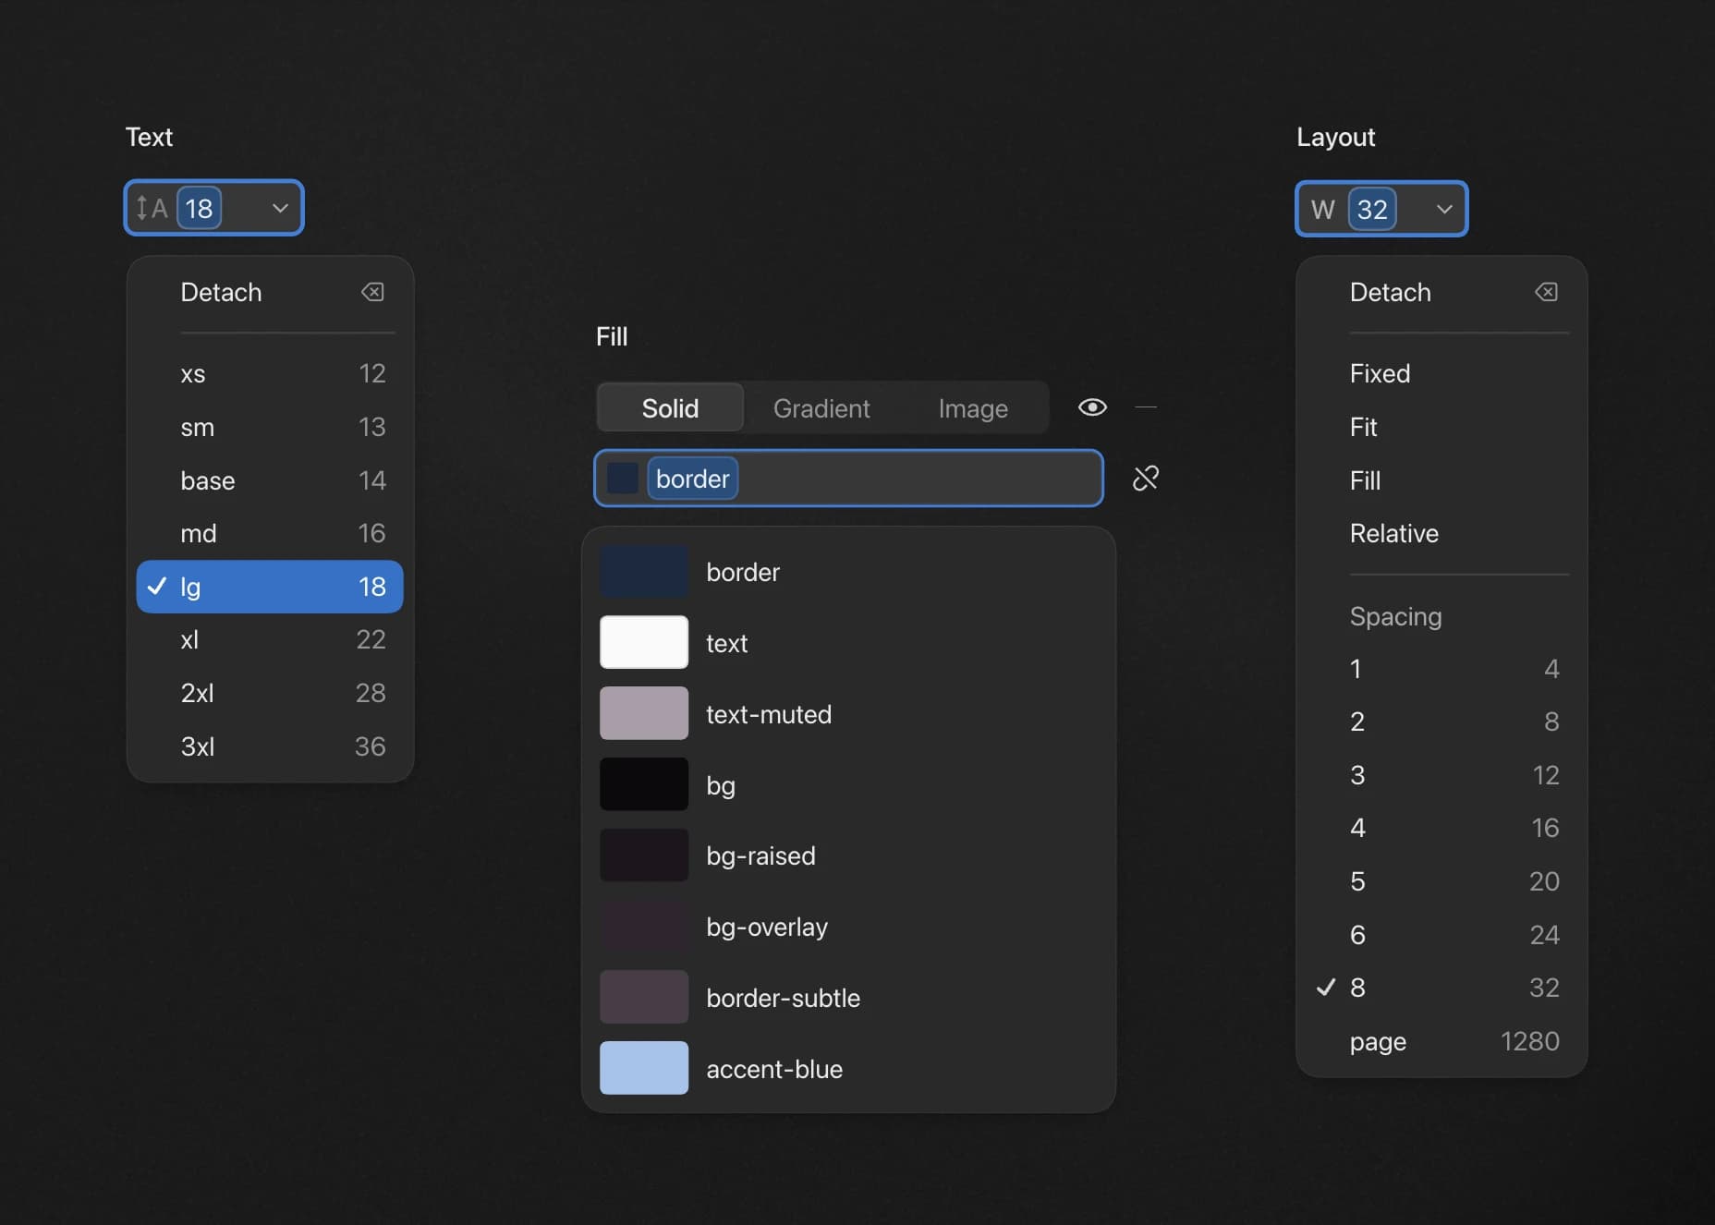The height and width of the screenshot is (1225, 1715).
Task: Select spacing 1 with value 4
Action: point(1441,668)
